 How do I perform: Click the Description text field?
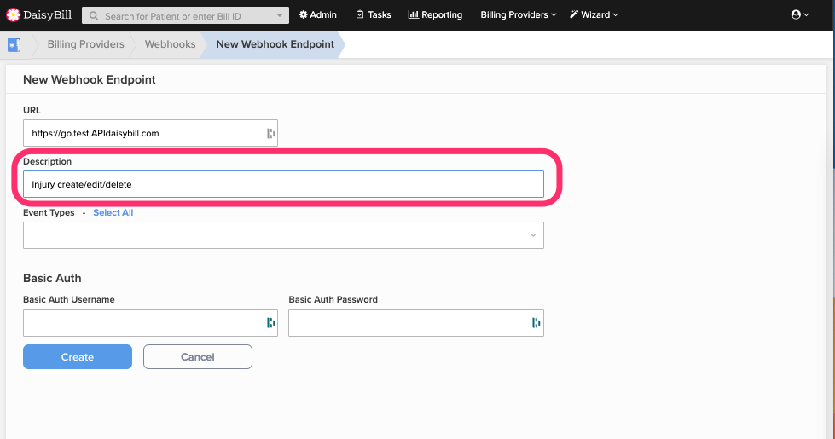[x=283, y=184]
